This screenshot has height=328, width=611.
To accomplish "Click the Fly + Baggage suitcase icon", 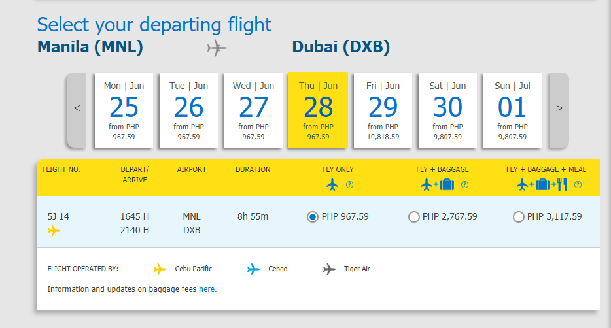I will click(x=447, y=184).
